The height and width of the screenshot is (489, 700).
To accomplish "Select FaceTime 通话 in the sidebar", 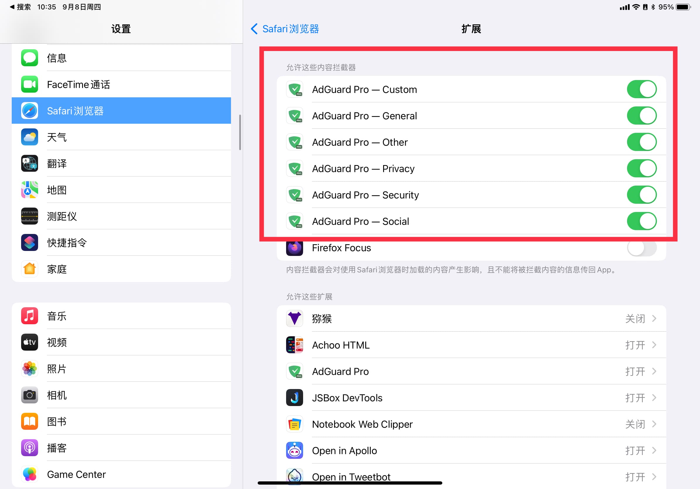I will point(121,84).
